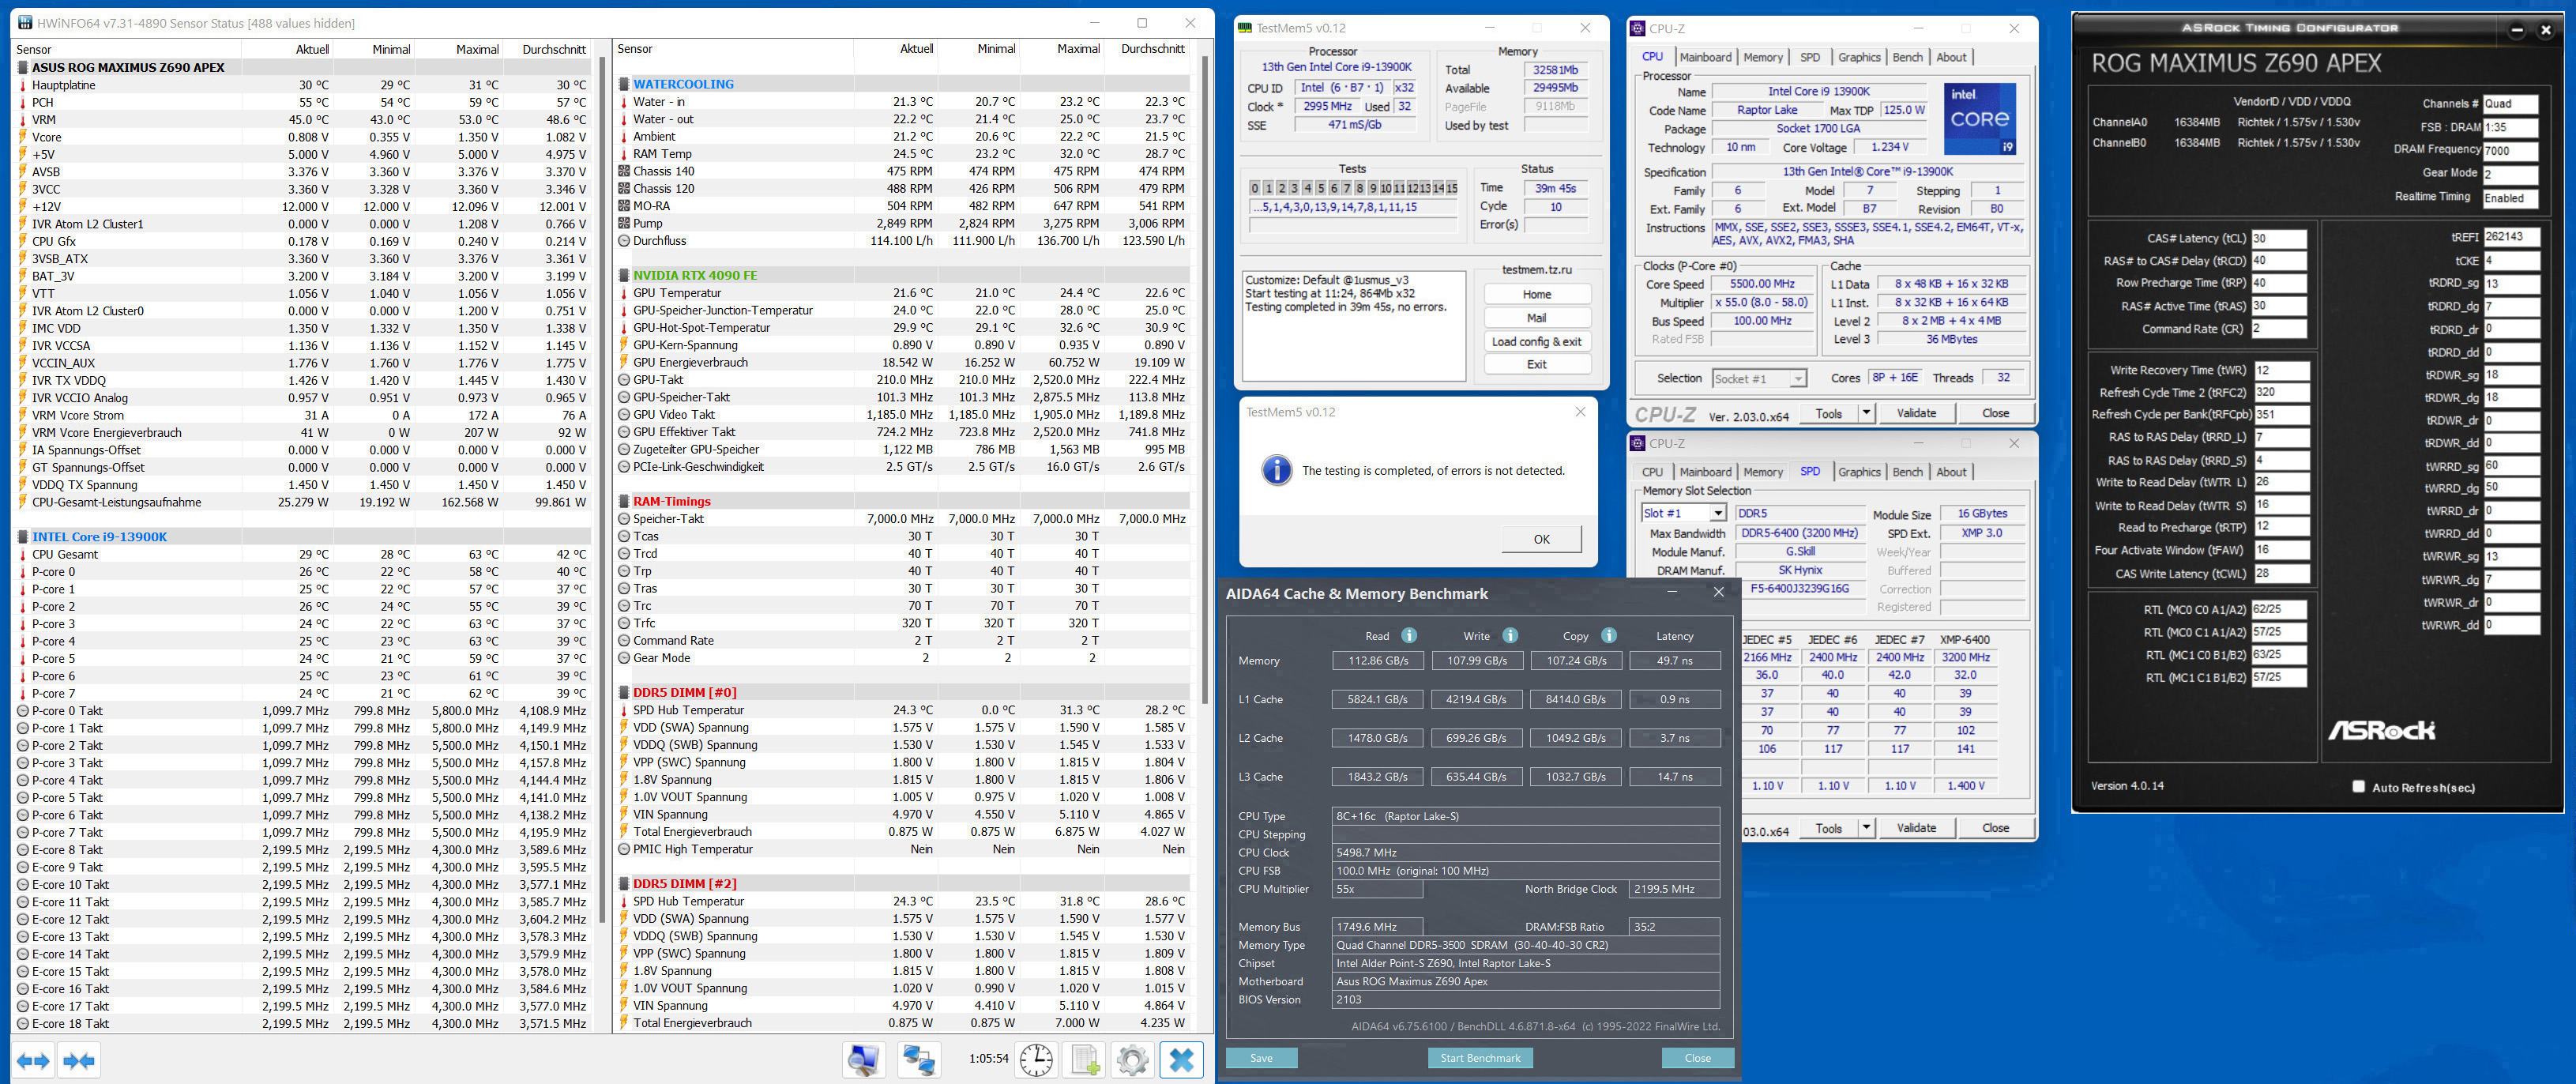This screenshot has height=1084, width=2576.
Task: Click Start Benchmark in AIDA64
Action: pos(1480,1058)
